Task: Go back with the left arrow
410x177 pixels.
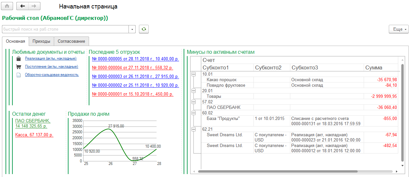Action: point(23,6)
